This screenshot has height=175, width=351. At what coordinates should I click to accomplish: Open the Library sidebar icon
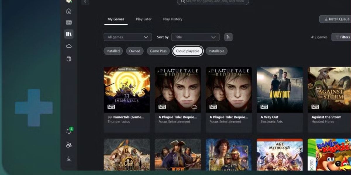[69, 34]
